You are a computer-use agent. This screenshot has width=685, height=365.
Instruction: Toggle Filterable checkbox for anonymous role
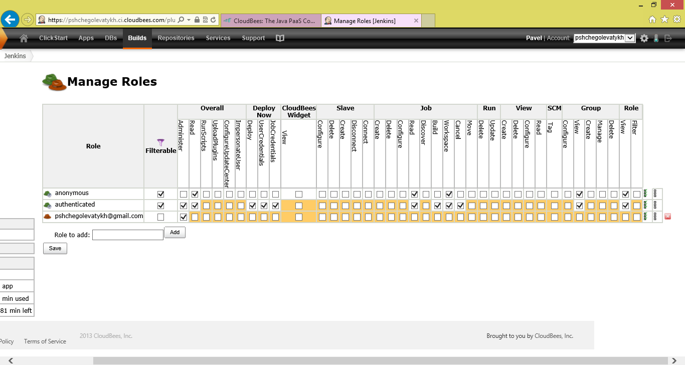pos(160,194)
